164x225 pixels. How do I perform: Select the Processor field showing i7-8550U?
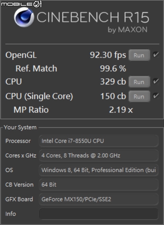pos(99,141)
